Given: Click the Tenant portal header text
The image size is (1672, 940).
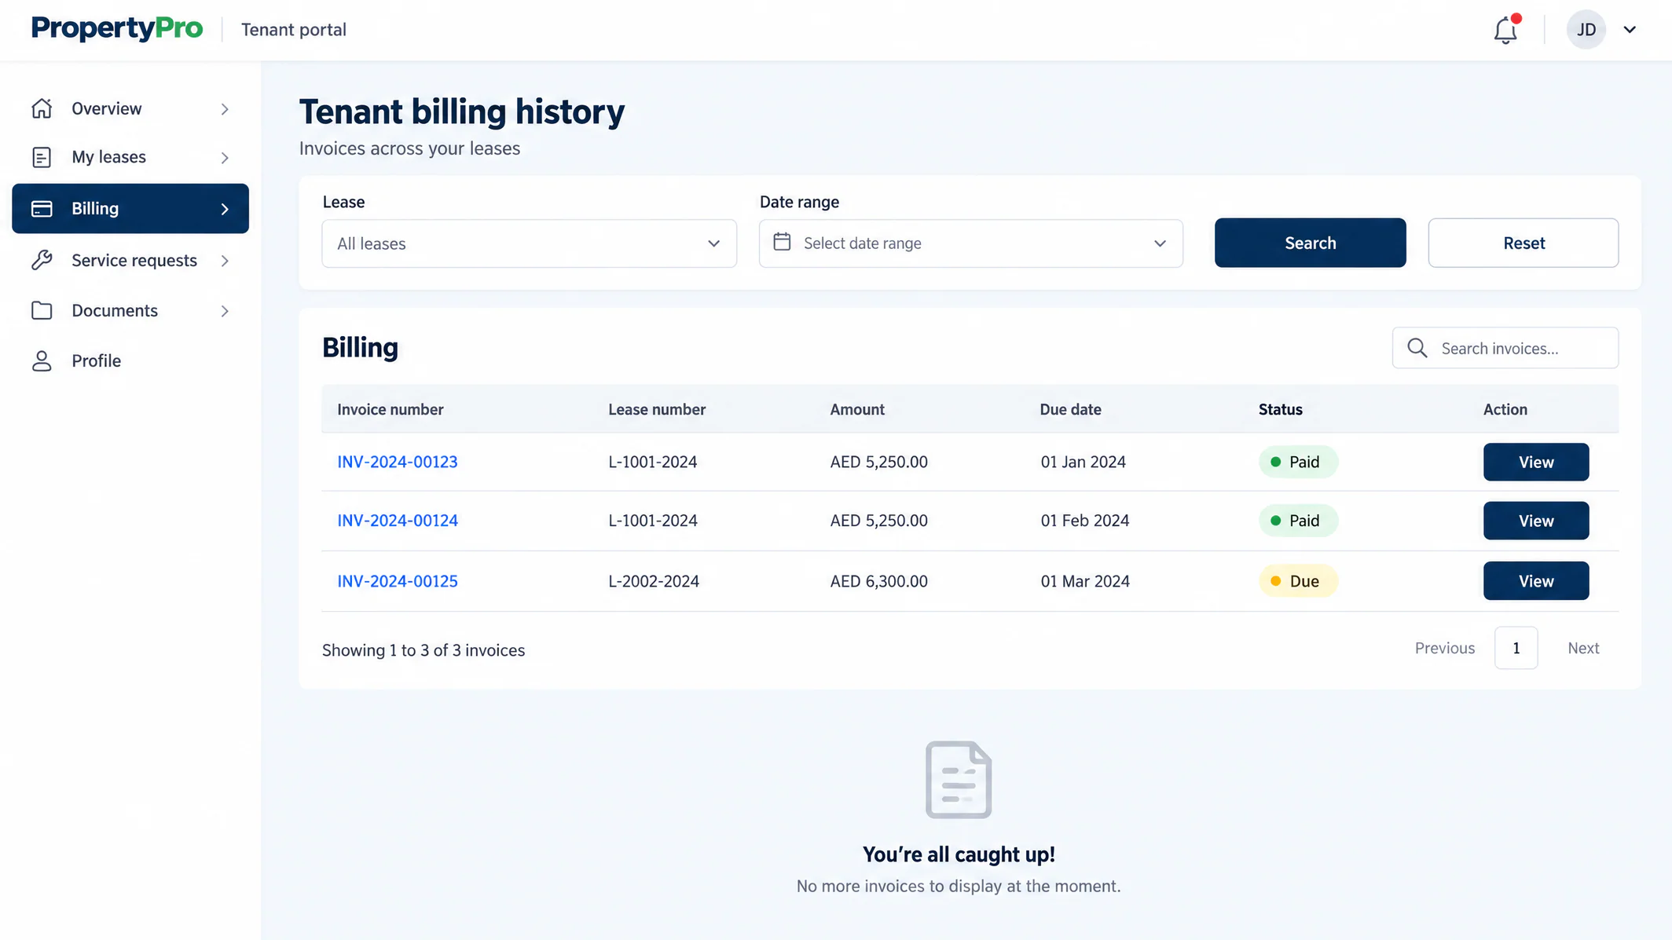Looking at the screenshot, I should pos(293,30).
